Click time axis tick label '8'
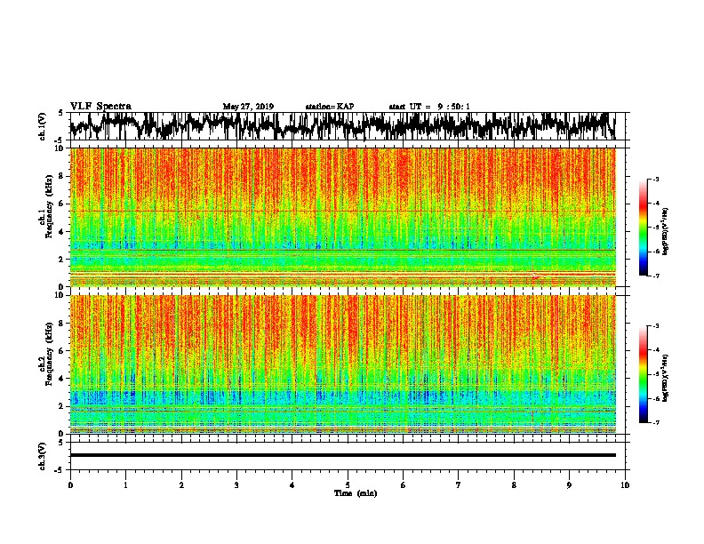The height and width of the screenshot is (544, 704). pos(514,485)
